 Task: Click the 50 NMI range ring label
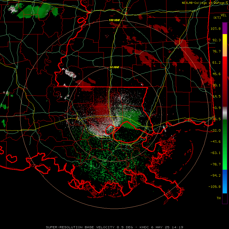pos(114,67)
